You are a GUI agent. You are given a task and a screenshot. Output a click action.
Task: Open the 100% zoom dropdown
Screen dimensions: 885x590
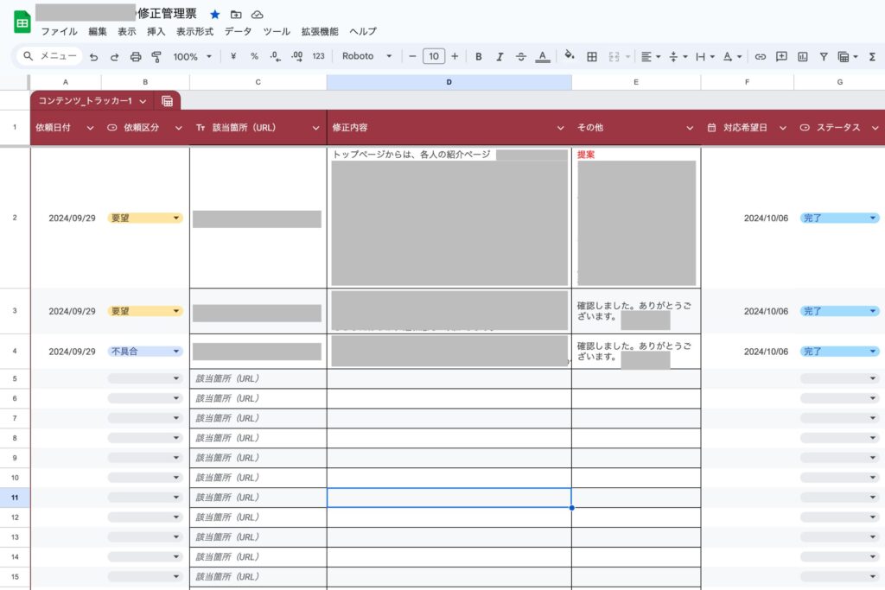[x=192, y=56]
